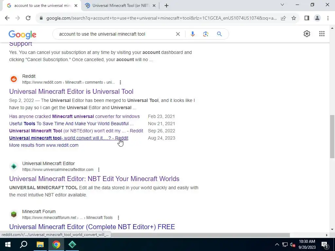Open the Windows notification center
The image size is (335, 251).
(324, 244)
